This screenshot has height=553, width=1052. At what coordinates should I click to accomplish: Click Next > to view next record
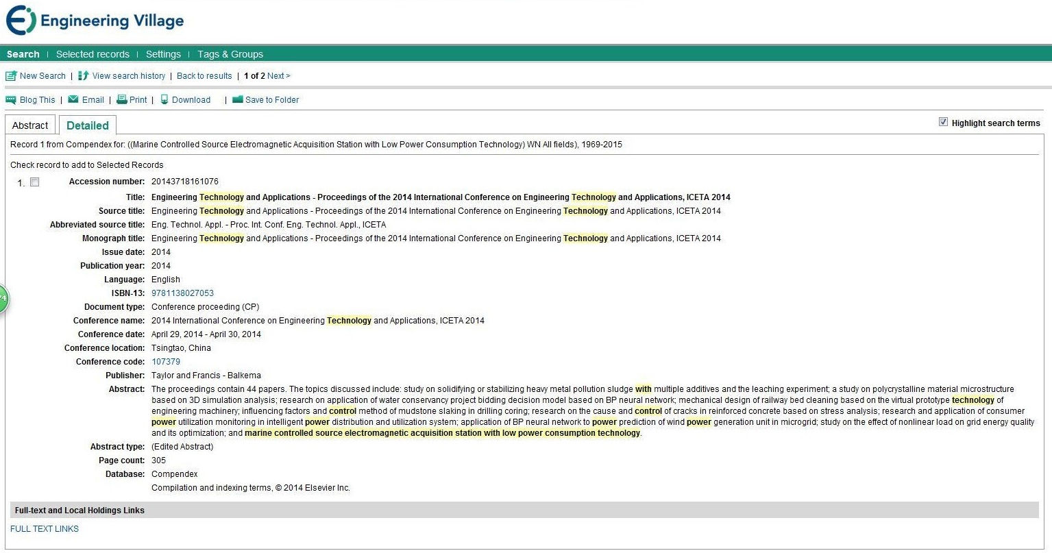coord(279,76)
